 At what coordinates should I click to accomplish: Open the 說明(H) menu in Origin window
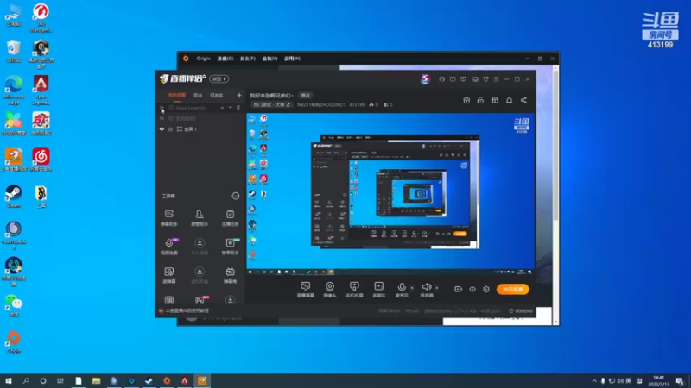coord(292,59)
